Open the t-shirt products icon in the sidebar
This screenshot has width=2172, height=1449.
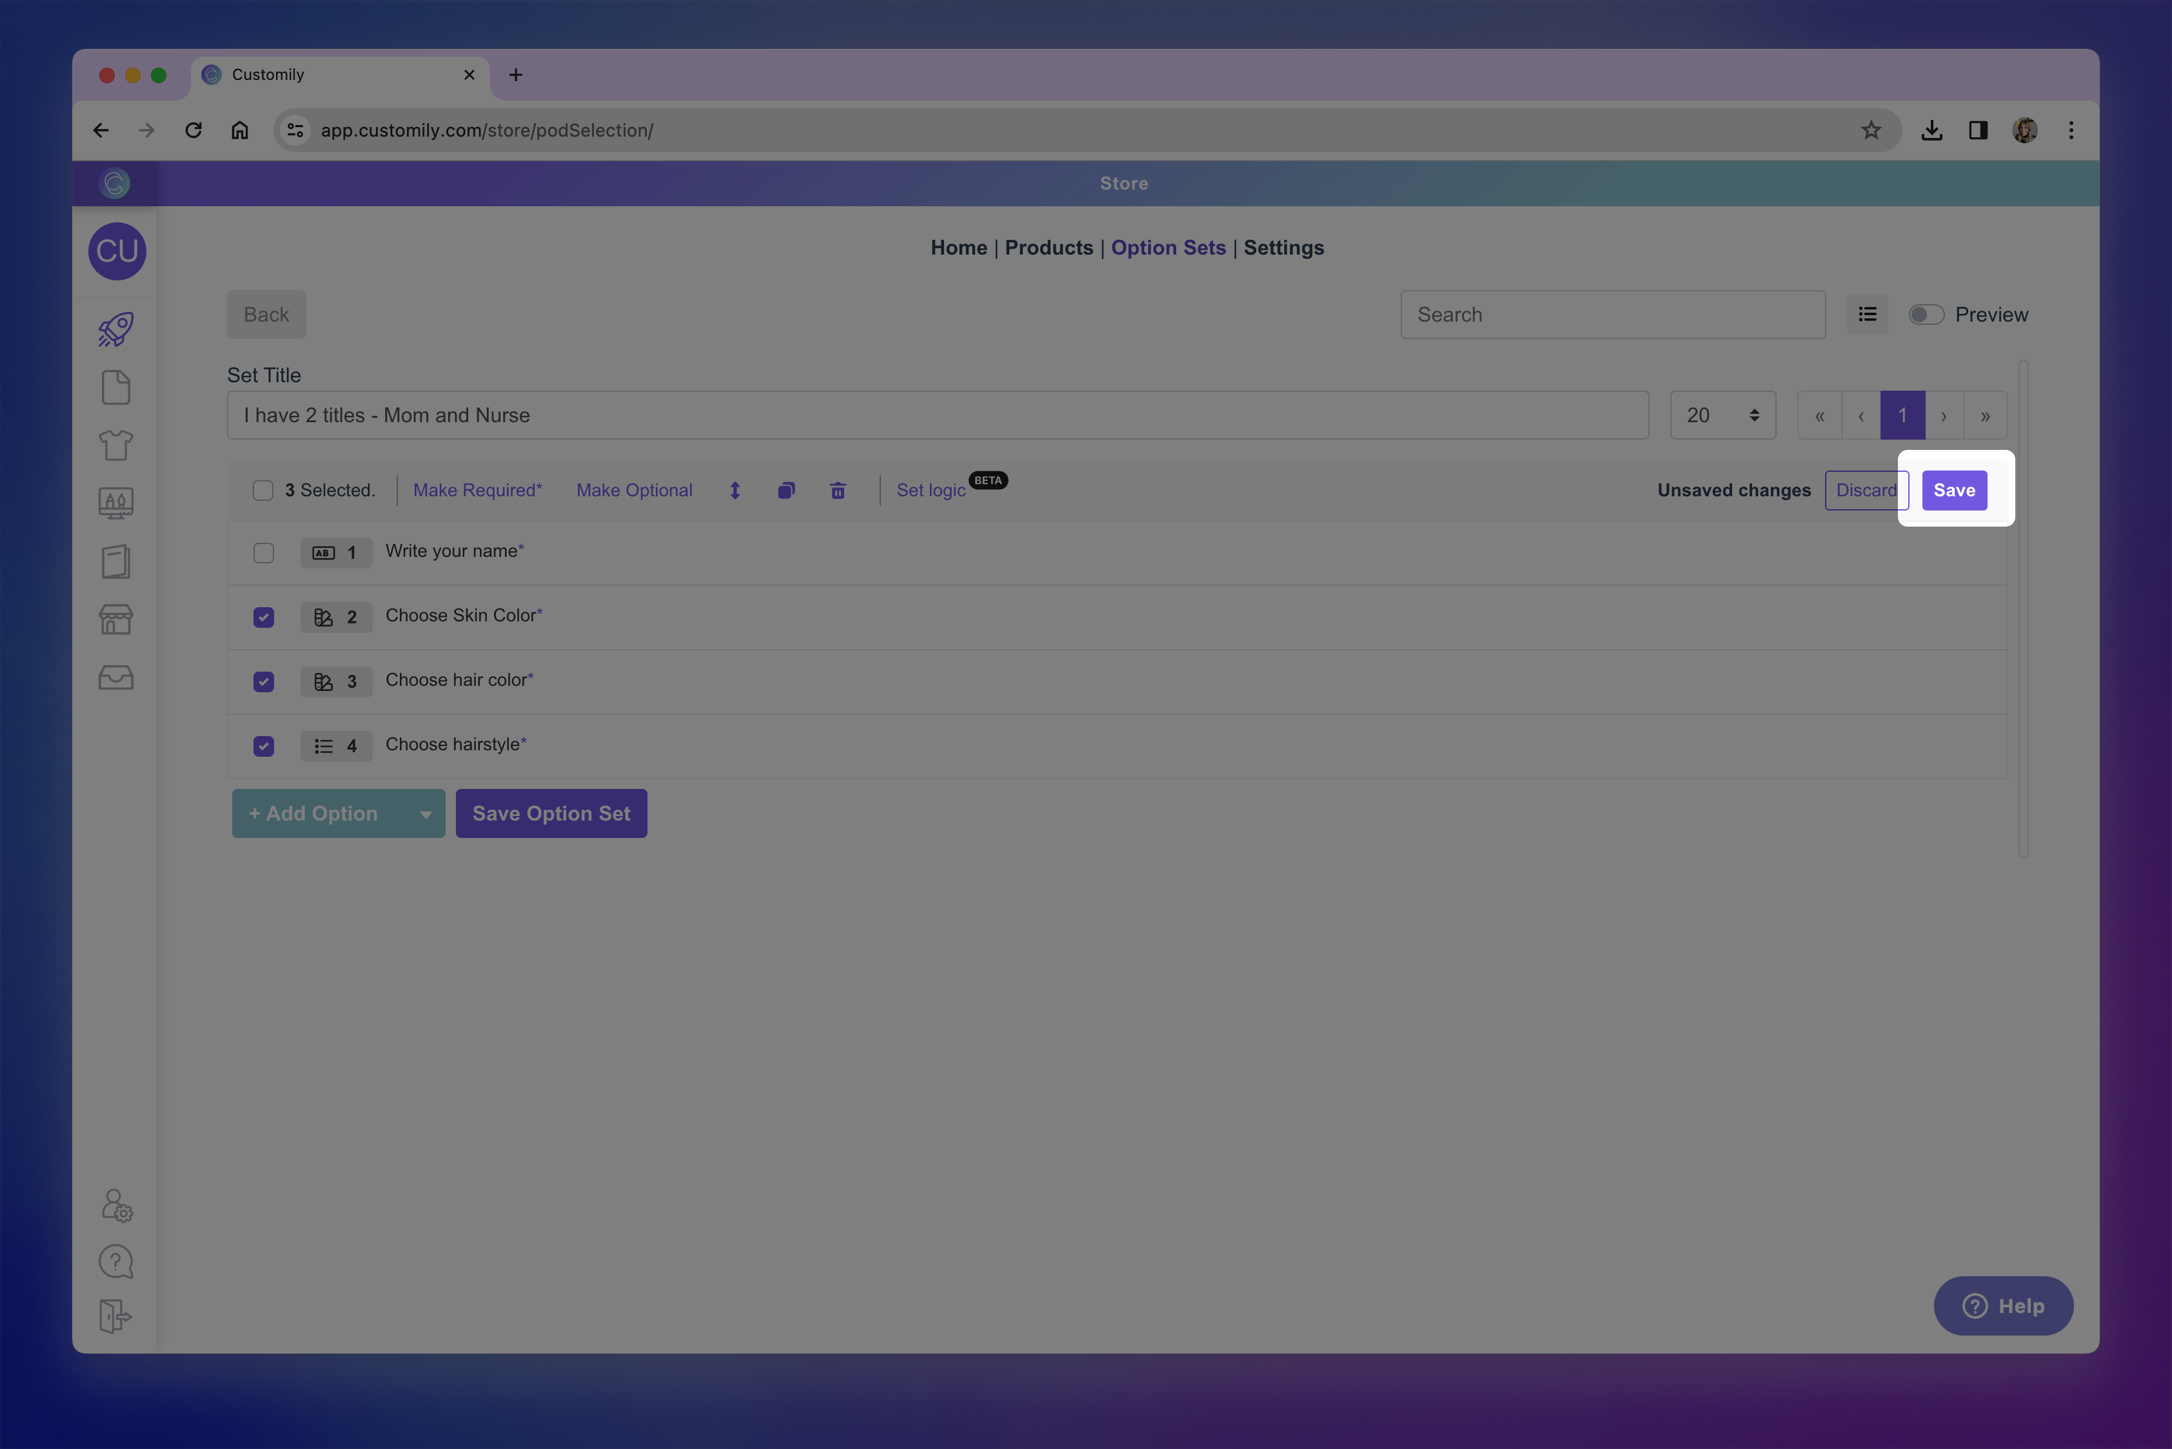[115, 445]
